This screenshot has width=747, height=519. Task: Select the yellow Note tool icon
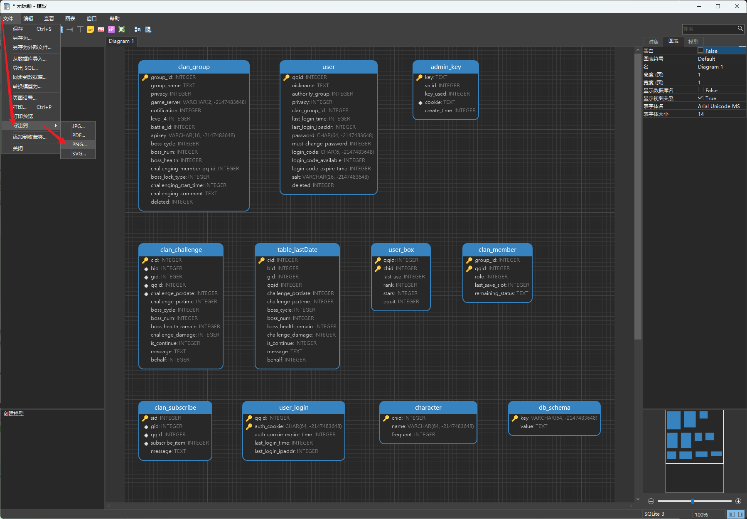click(x=91, y=30)
